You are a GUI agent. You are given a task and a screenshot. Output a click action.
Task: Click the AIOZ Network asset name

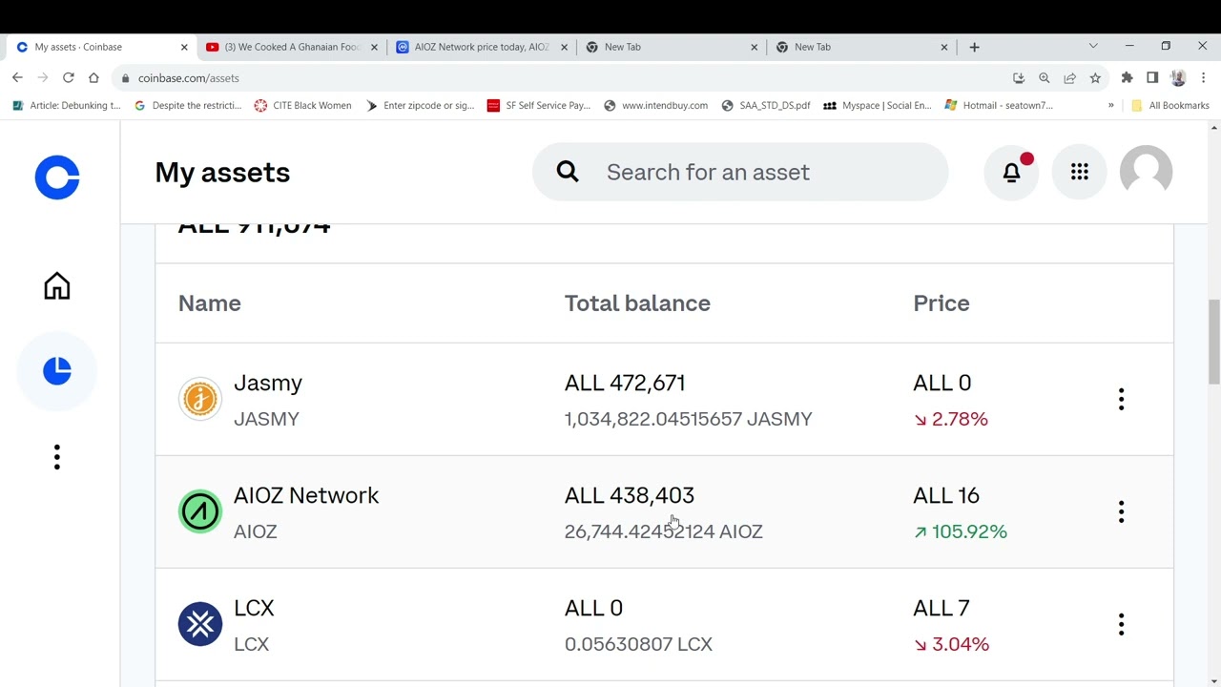306,495
